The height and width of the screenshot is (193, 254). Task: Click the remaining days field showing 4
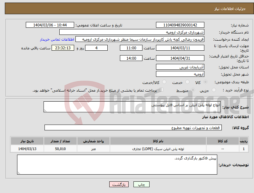[x=96, y=48]
